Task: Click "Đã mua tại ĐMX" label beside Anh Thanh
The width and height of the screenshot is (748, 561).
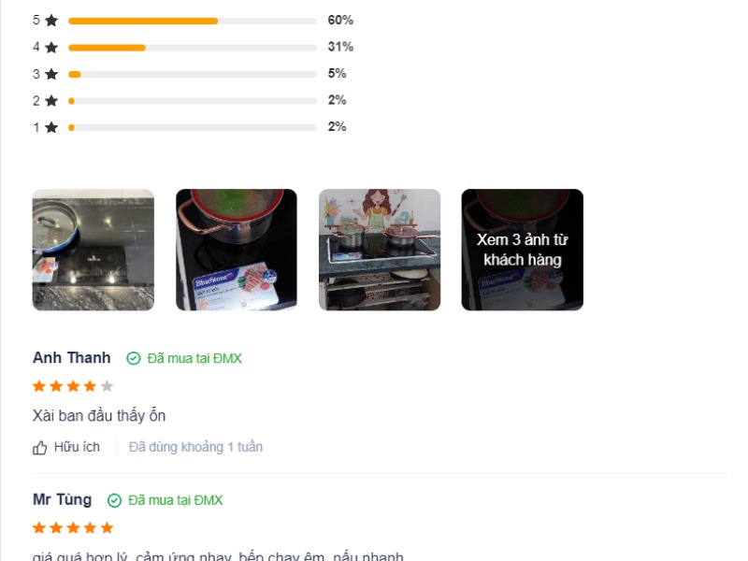Action: point(194,358)
